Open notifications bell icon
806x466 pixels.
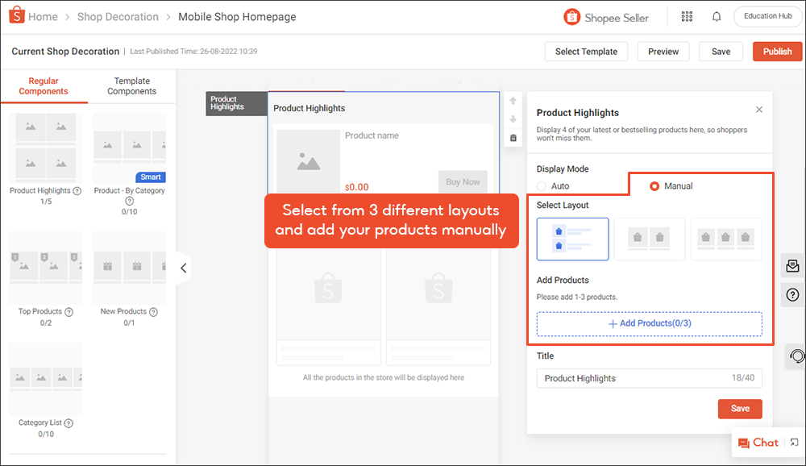tap(717, 17)
